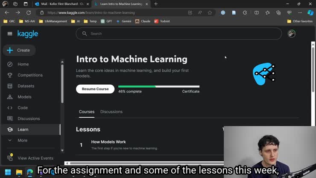The width and height of the screenshot is (316, 178).
Task: Select Learn in the sidebar
Action: (31, 130)
